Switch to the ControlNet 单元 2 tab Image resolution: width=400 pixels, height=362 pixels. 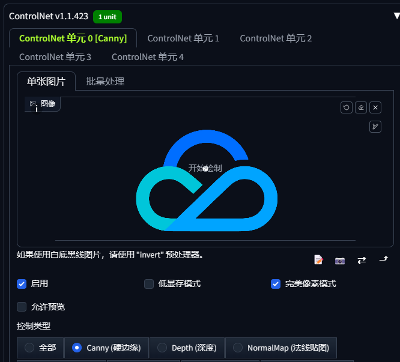click(x=276, y=38)
